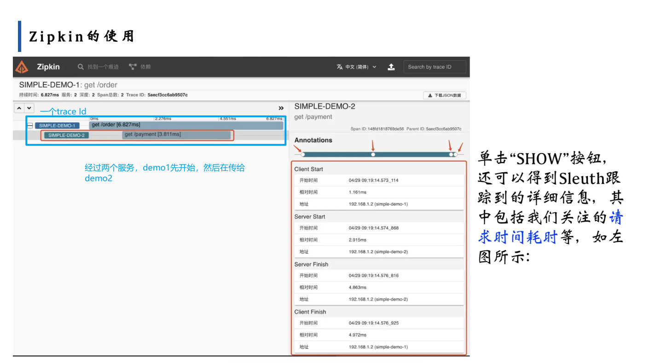Click the 4.863ms relative time value

pos(358,287)
